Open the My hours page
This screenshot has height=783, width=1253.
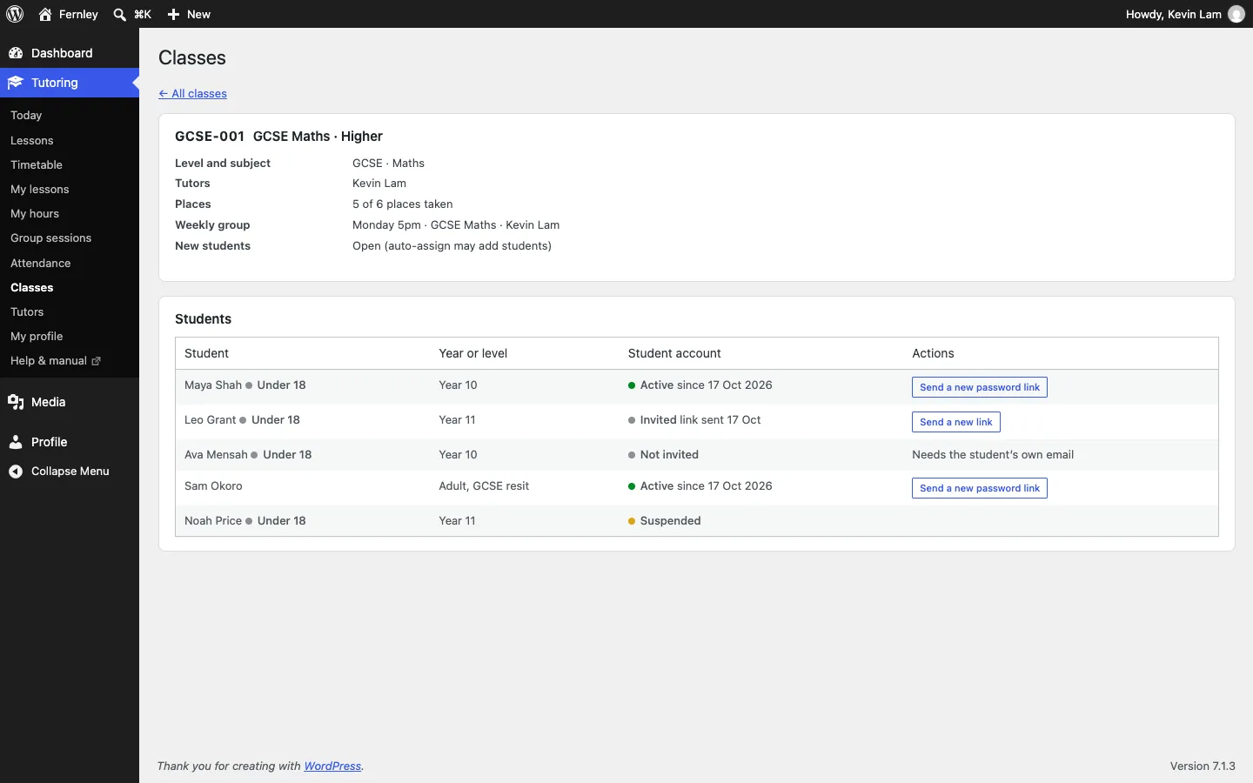(35, 213)
